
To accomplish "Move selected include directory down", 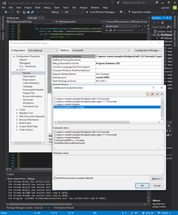I will tap(157, 94).
